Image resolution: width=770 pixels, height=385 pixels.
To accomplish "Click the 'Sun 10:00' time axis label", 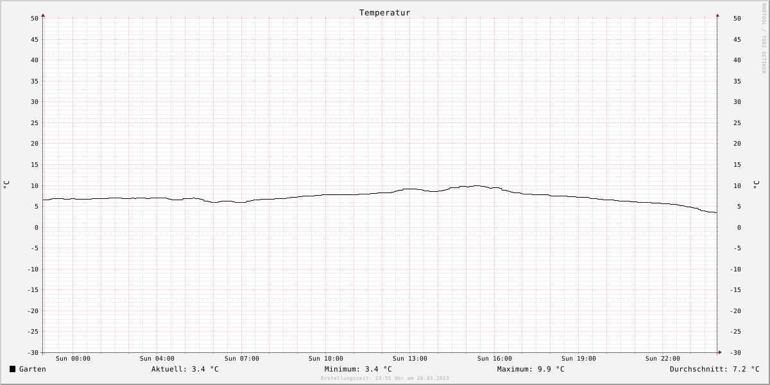I will [326, 359].
